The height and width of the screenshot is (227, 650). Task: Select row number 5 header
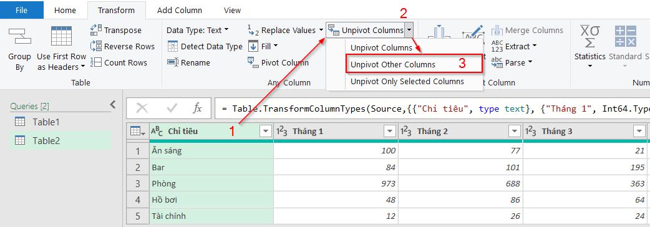[x=138, y=216]
